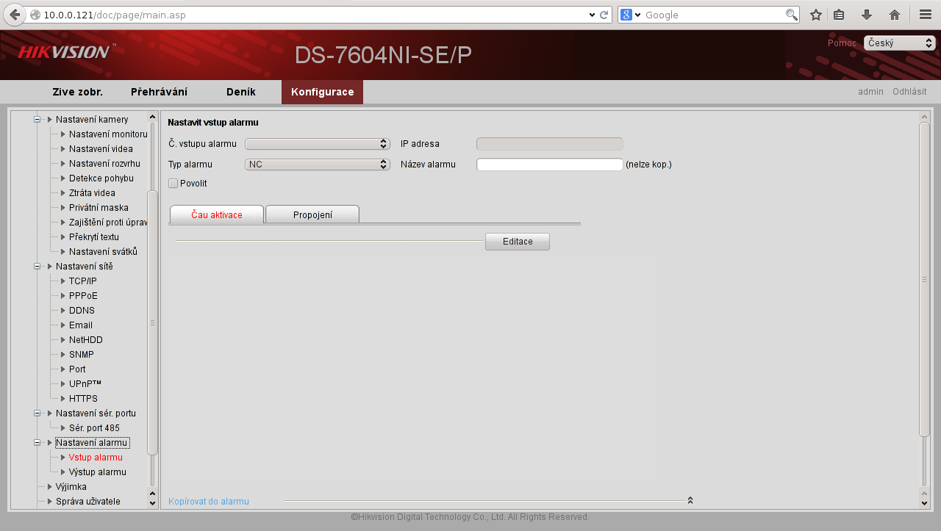Go to browser home icon
Image resolution: width=941 pixels, height=531 pixels.
pyautogui.click(x=895, y=15)
